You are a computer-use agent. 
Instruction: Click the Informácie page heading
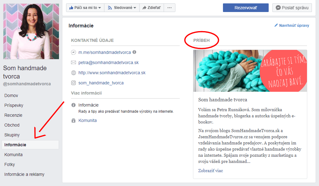[81, 26]
